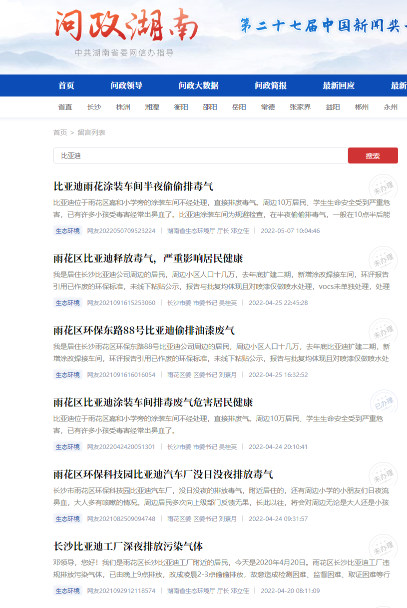Open the 问政领导 navigation tab
Screen dimensions: 407x608
127,85
